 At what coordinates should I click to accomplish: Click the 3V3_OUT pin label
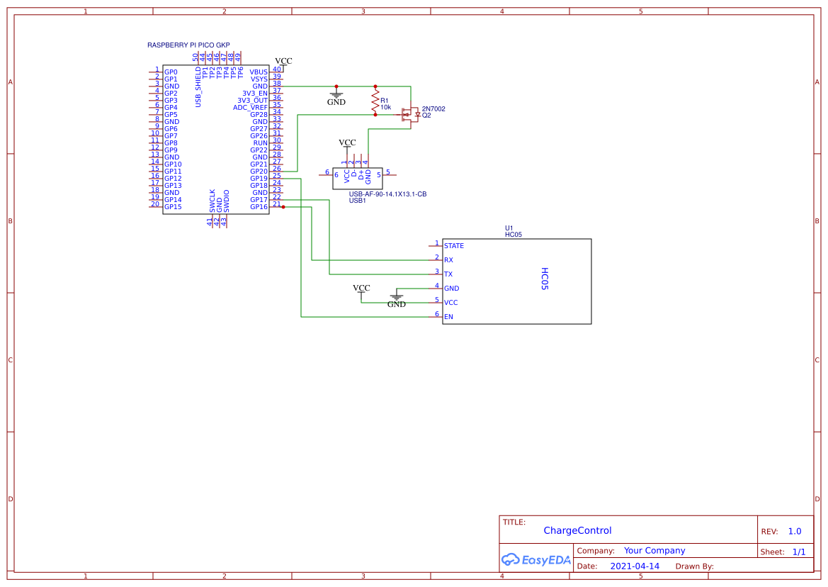(252, 101)
